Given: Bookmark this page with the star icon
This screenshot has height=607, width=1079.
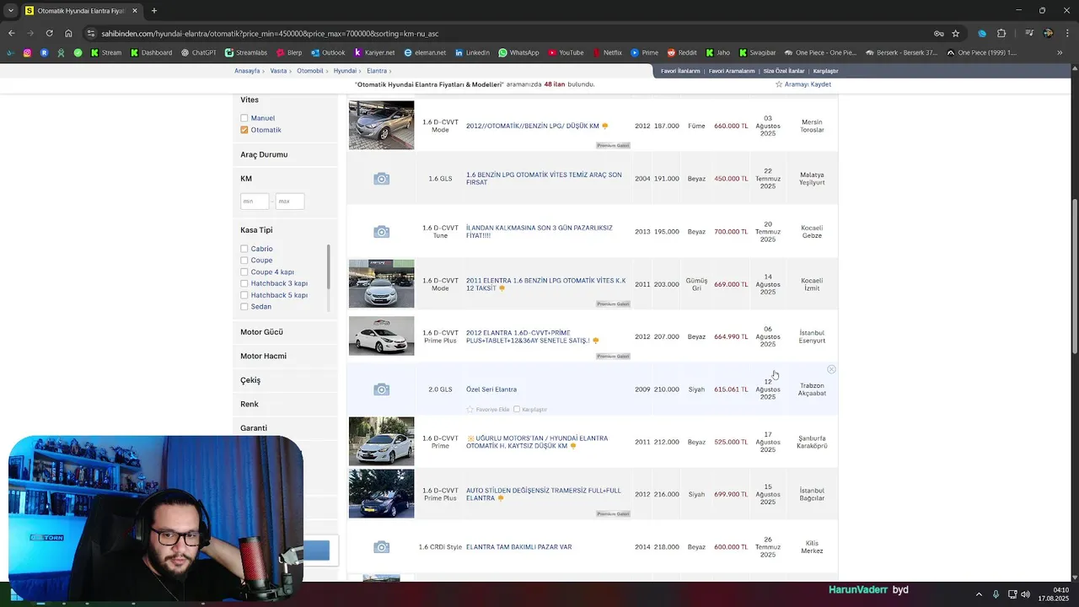Looking at the screenshot, I should pos(955,34).
